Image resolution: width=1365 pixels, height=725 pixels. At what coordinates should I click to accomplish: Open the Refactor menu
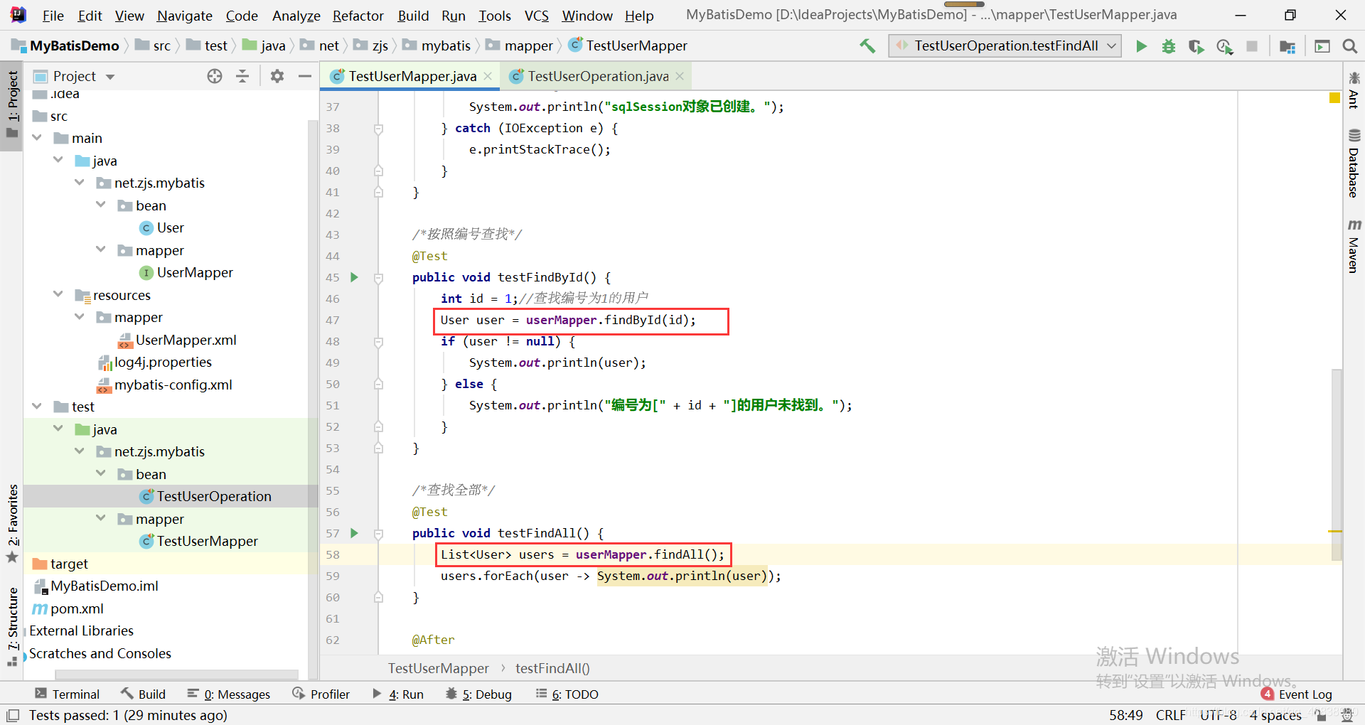358,16
